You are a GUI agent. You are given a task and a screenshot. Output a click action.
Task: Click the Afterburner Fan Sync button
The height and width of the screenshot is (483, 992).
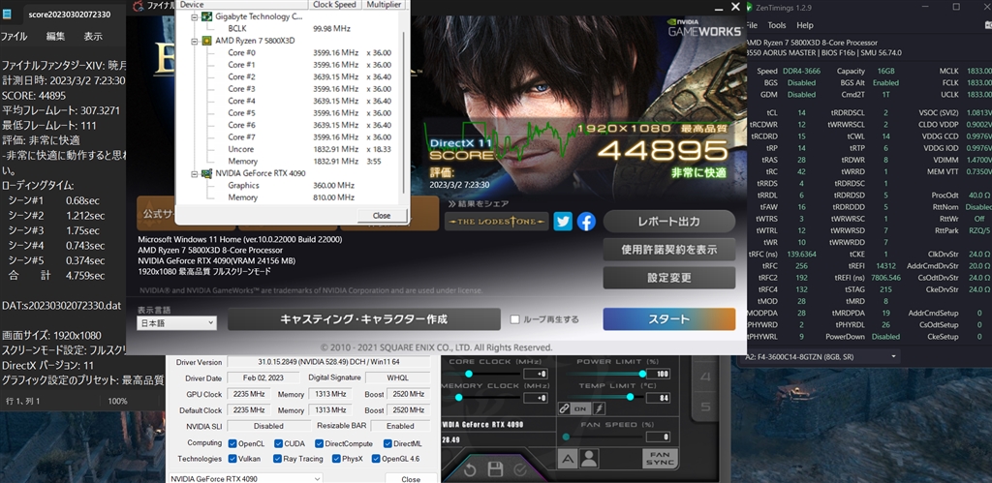[660, 459]
